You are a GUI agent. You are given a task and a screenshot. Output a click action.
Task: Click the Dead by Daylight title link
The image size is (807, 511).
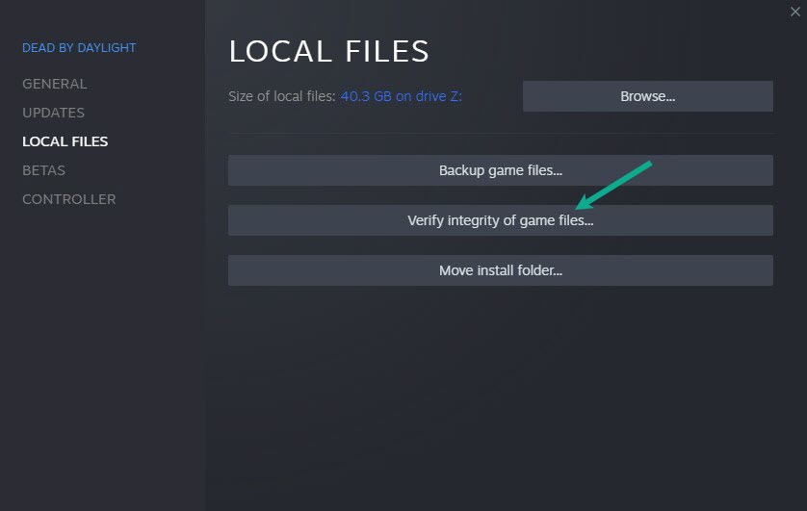tap(79, 48)
